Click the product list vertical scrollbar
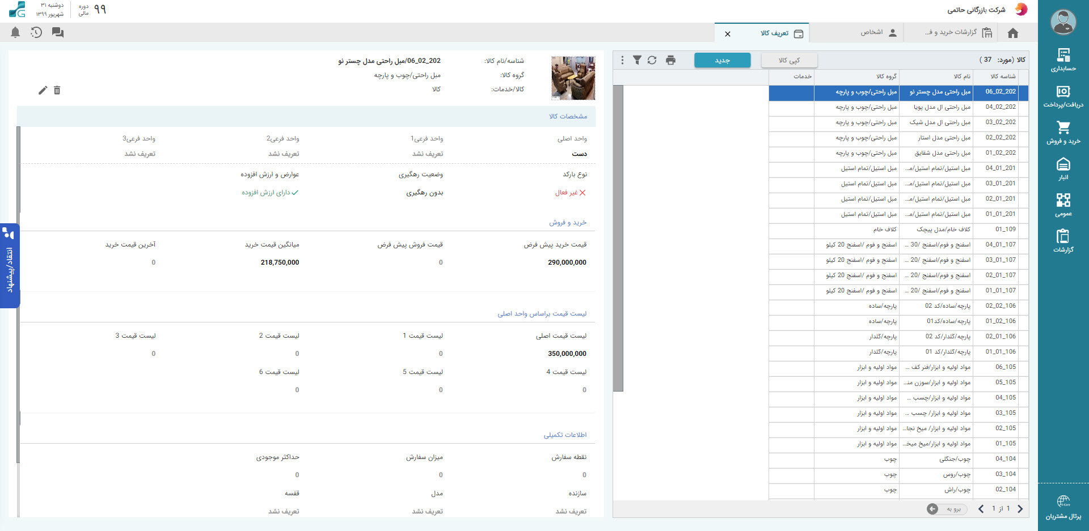This screenshot has height=531, width=1089. tap(618, 238)
